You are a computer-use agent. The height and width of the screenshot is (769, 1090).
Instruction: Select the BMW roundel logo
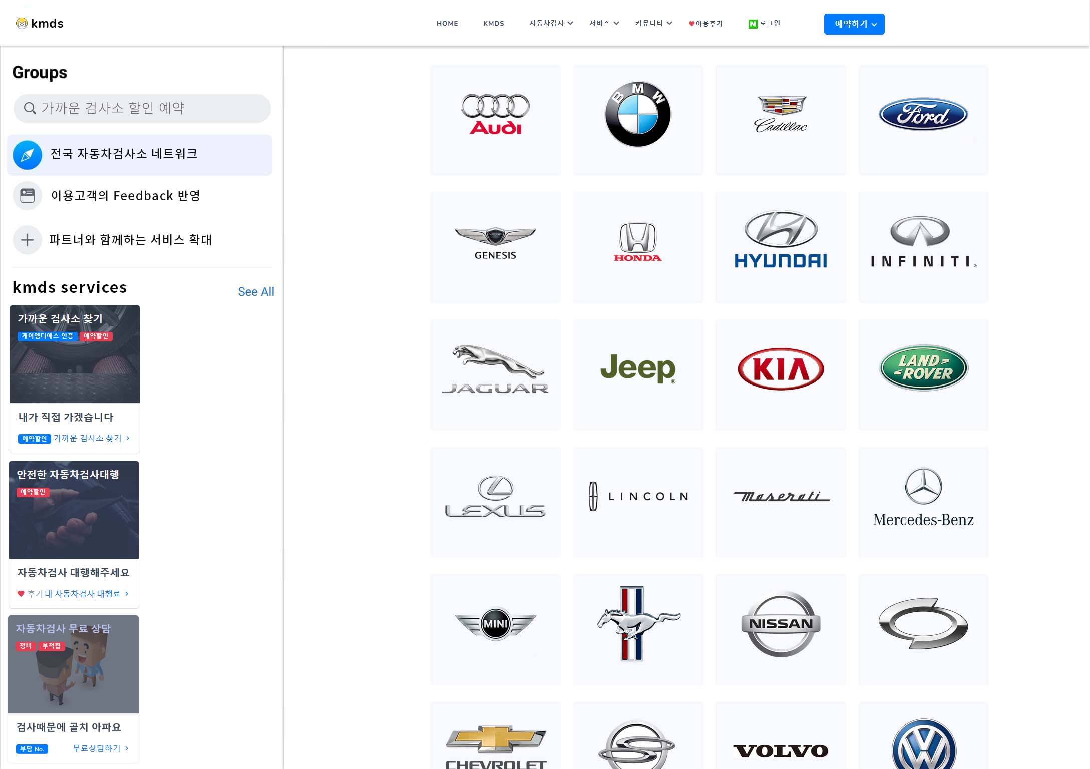[638, 114]
